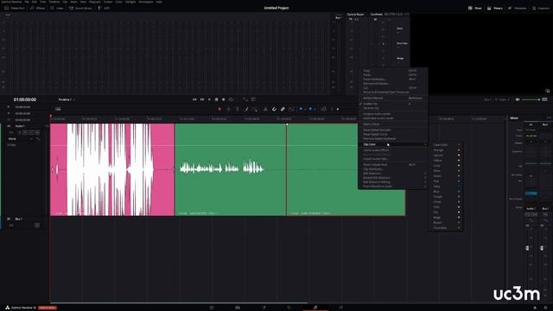Toggle timeline snapping magnet
553x311 pixels.
tap(274, 109)
